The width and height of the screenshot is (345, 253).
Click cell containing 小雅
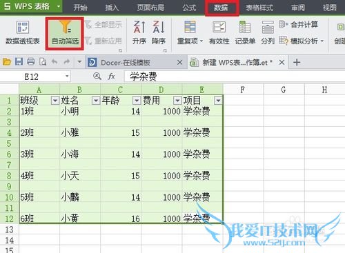(x=80, y=133)
